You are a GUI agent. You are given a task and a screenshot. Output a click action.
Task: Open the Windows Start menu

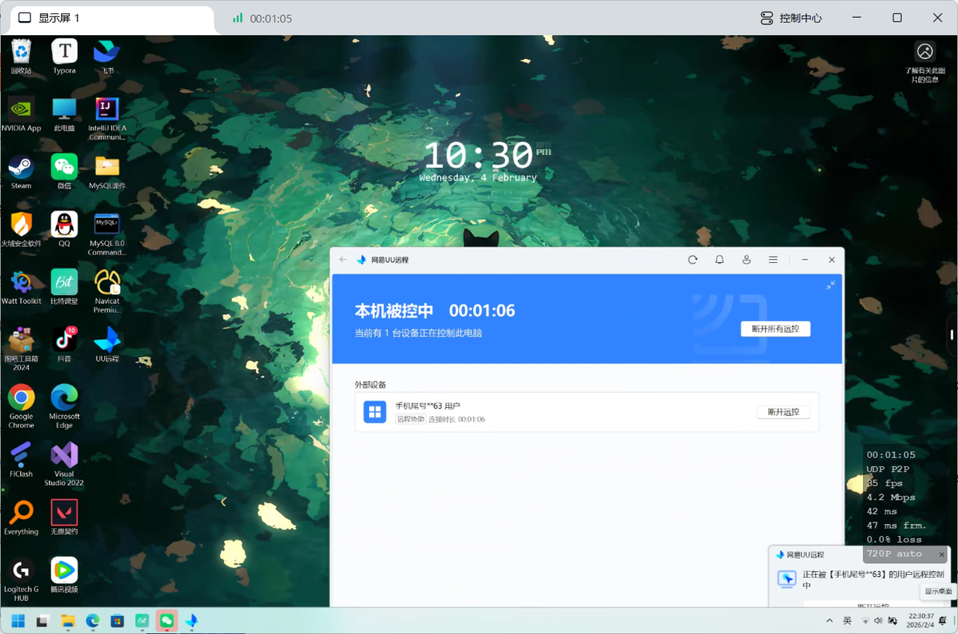pos(18,621)
